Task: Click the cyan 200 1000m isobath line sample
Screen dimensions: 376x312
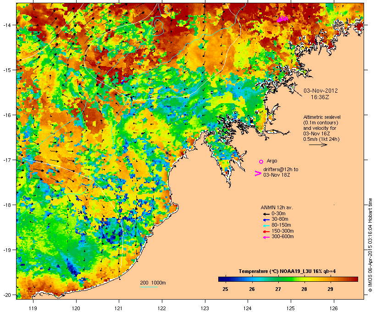Action: [x=149, y=287]
